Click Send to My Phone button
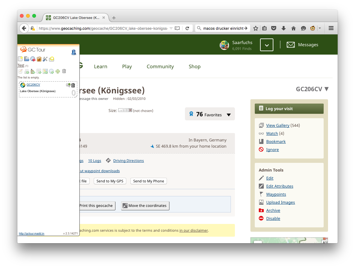 coord(149,181)
